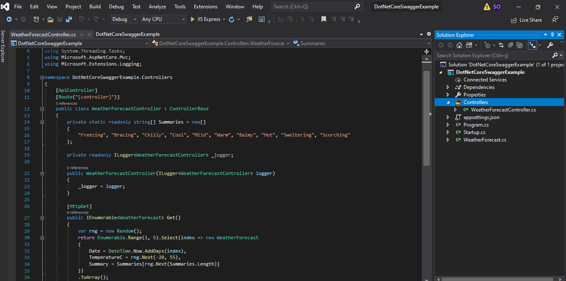Screen dimensions: 566x281
Task: Select WeatherForecast.cs in Solution Explorer
Action: (x=485, y=140)
